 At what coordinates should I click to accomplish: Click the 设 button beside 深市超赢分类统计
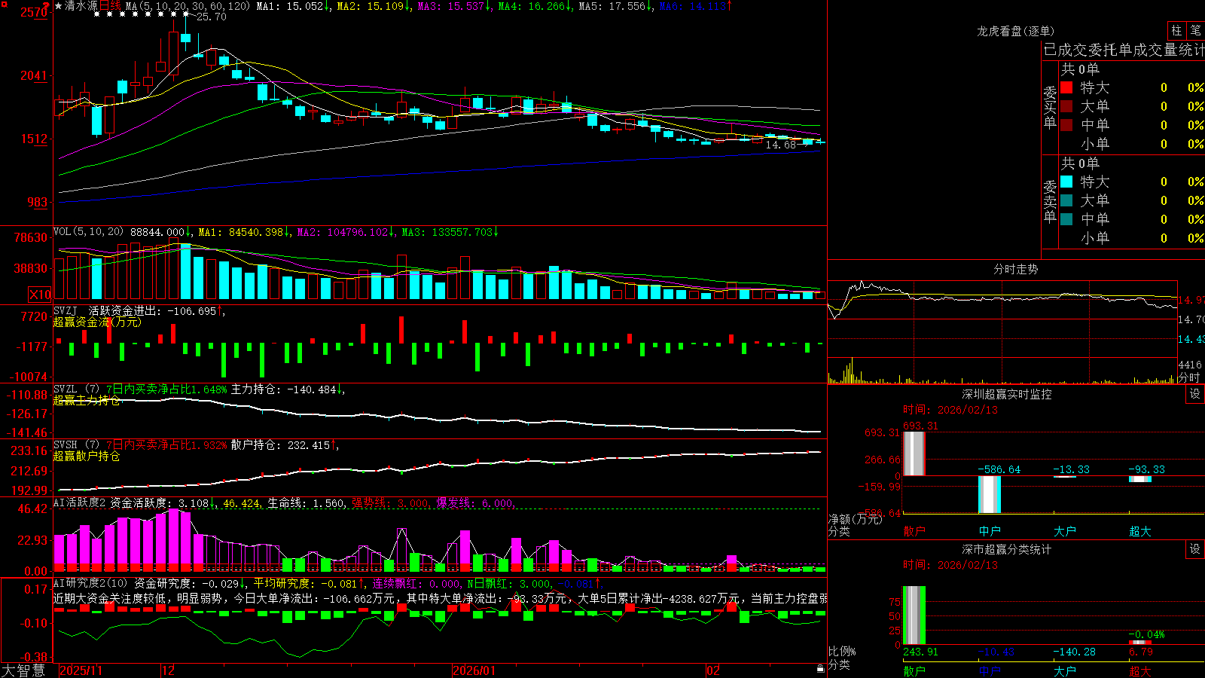click(x=1195, y=549)
